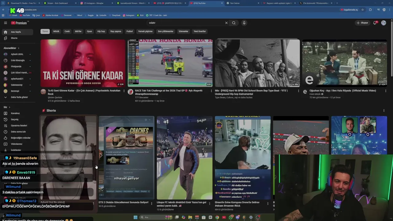Click the magnifier search button
This screenshot has height=221, width=393.
[x=234, y=23]
